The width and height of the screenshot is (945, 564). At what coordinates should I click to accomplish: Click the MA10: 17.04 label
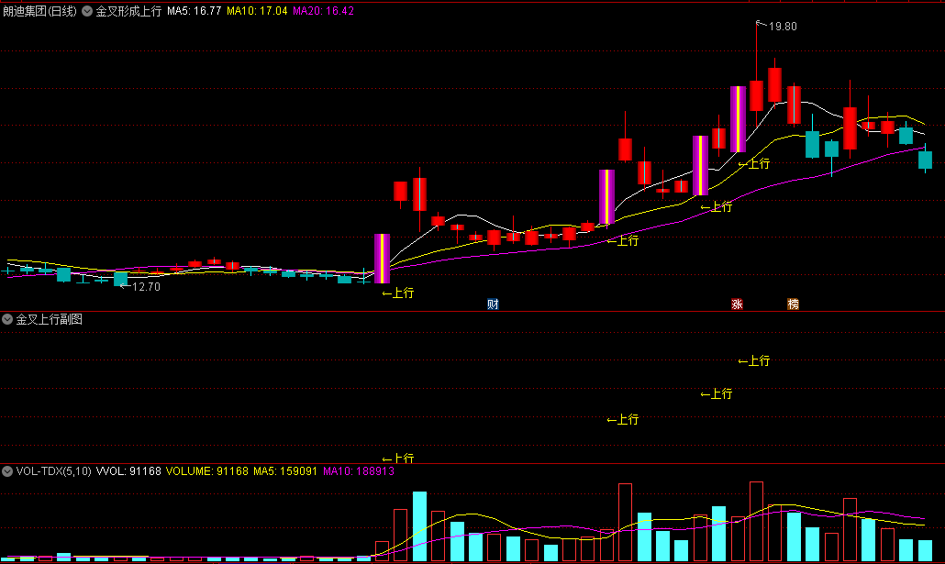(x=257, y=11)
